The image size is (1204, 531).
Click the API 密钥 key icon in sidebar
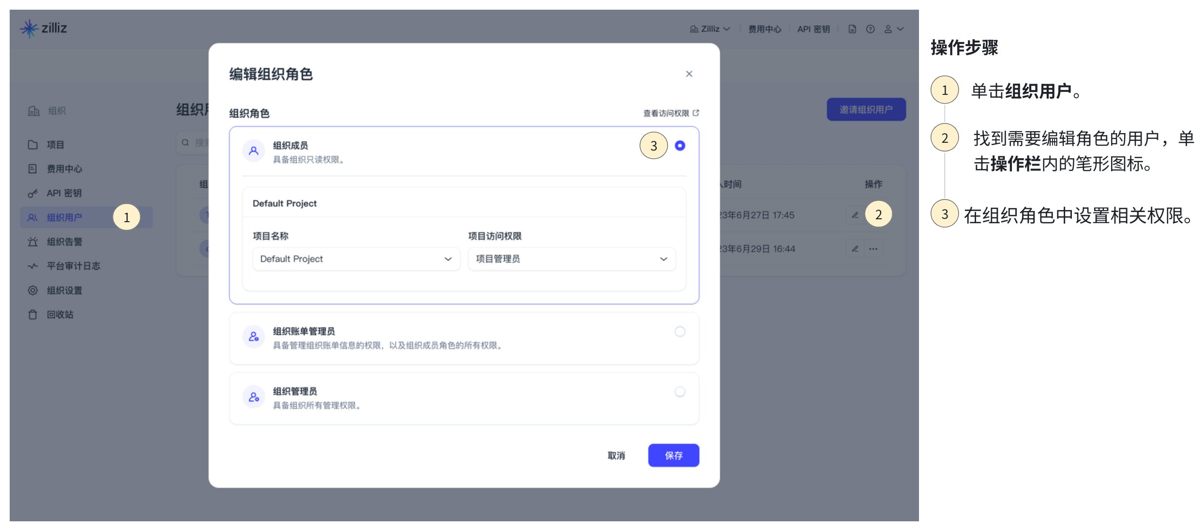[x=32, y=194]
